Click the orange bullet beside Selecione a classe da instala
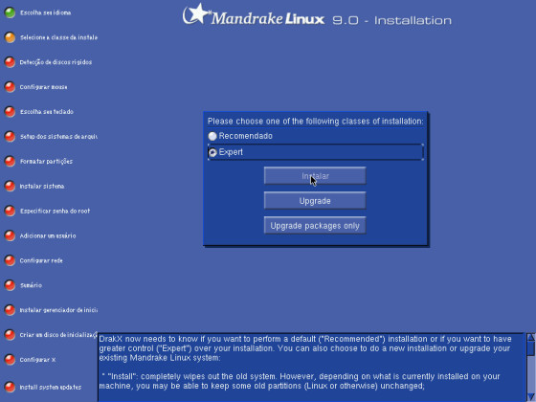 (x=10, y=37)
